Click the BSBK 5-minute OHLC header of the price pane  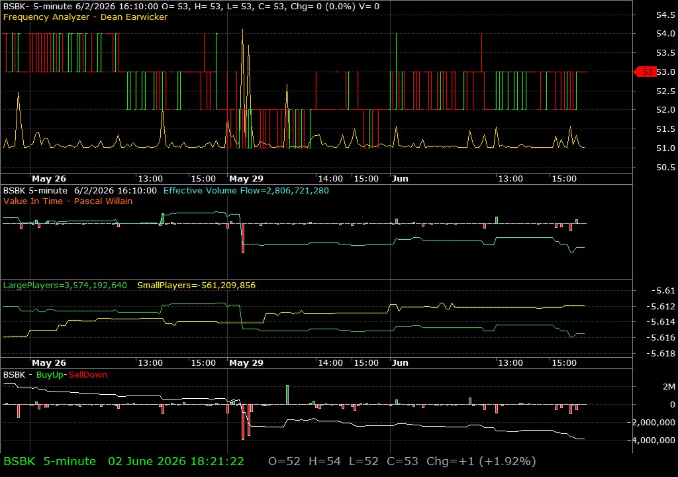[191, 7]
